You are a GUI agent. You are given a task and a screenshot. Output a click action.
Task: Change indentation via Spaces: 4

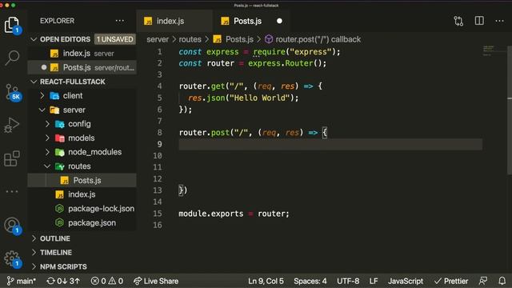[x=310, y=281]
